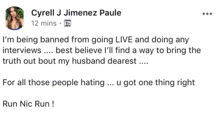Viewport: 221px width, 117px height.
Task: Open the three-dot post options menu
Action: pyautogui.click(x=207, y=14)
